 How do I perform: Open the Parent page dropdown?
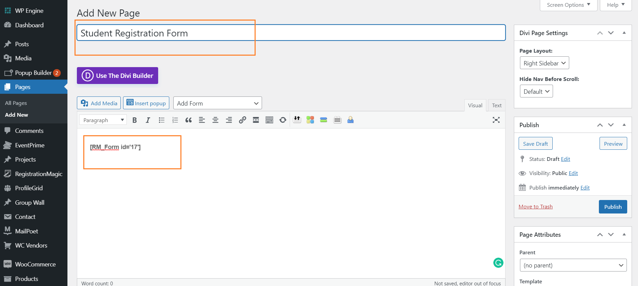(x=573, y=265)
